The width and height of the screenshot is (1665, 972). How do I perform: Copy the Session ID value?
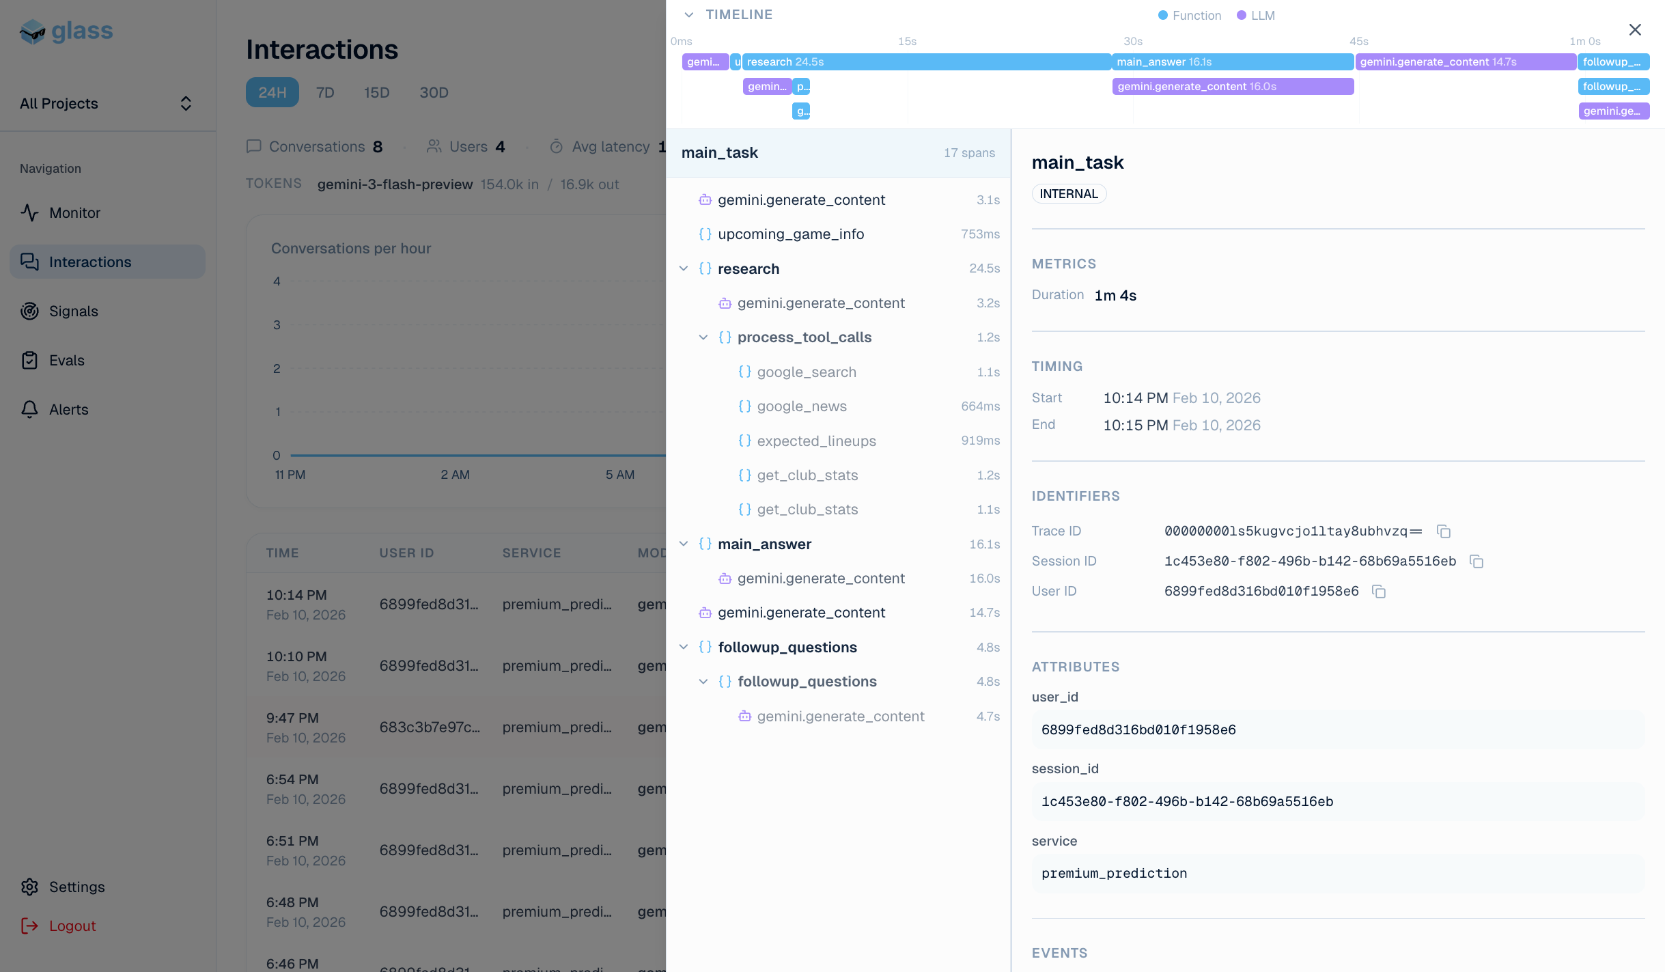pos(1477,561)
